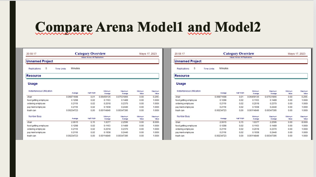This screenshot has width=316, height=177.
Task: Click "Unnamed Project" in the left report
Action: coord(40,61)
